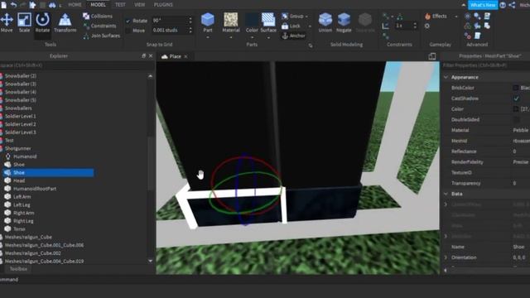
Task: Open the Color picker in ribbon
Action: [x=252, y=23]
